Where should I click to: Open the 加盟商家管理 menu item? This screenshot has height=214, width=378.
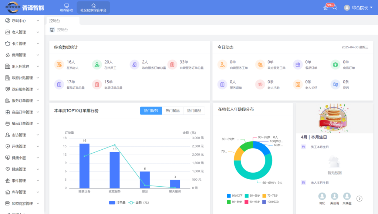(22, 203)
